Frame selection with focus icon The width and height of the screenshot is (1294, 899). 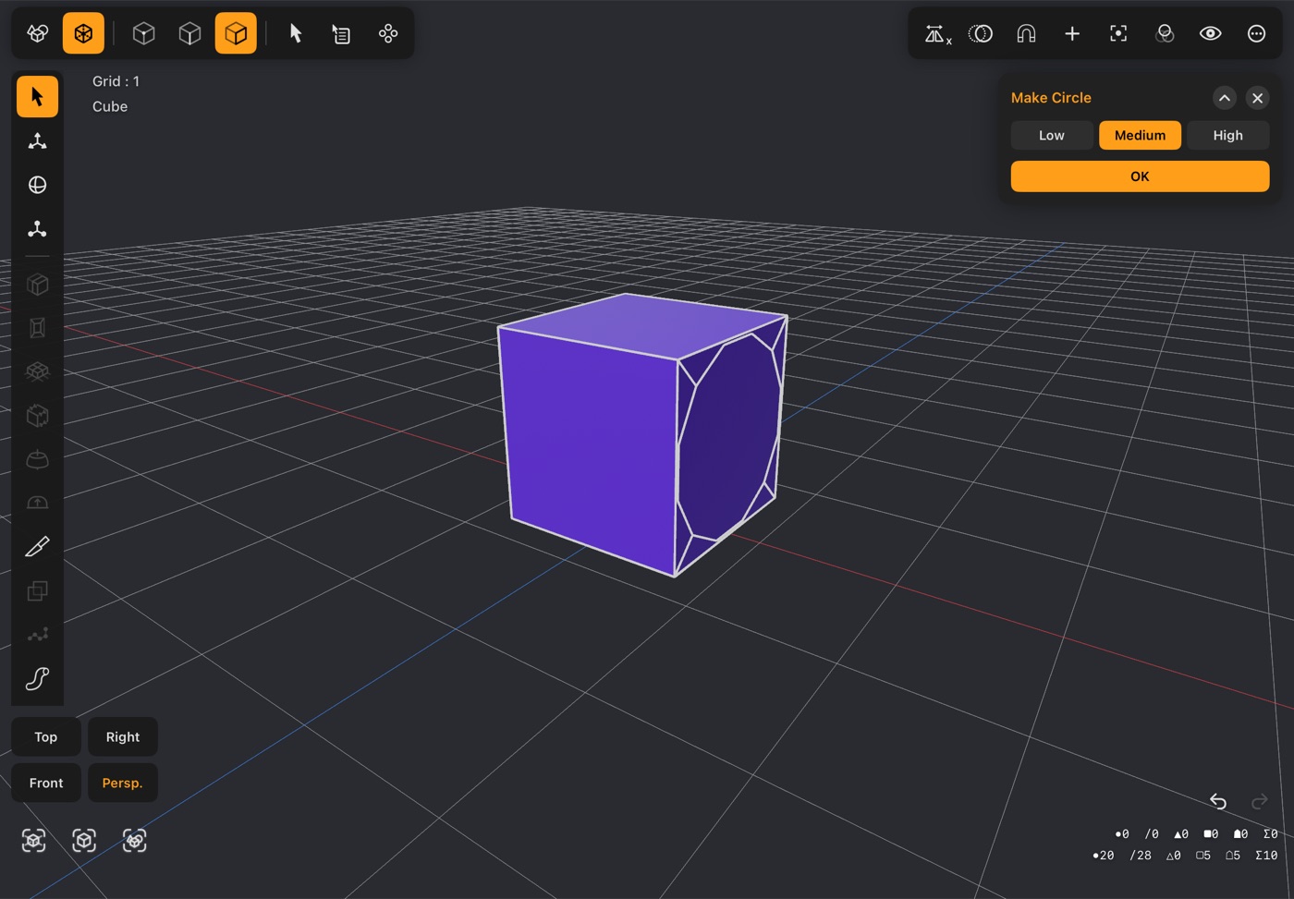pyautogui.click(x=1118, y=33)
